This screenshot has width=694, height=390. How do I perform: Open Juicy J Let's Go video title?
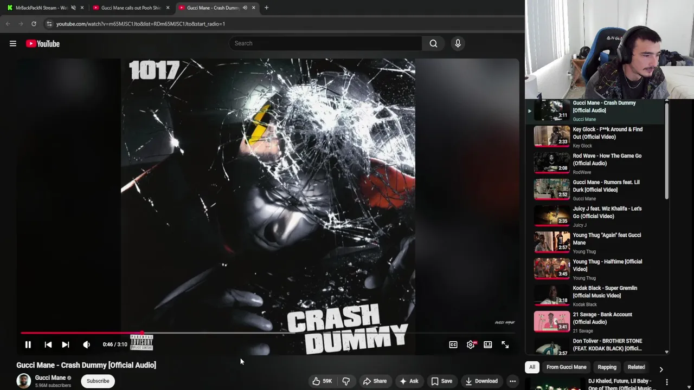pos(607,212)
